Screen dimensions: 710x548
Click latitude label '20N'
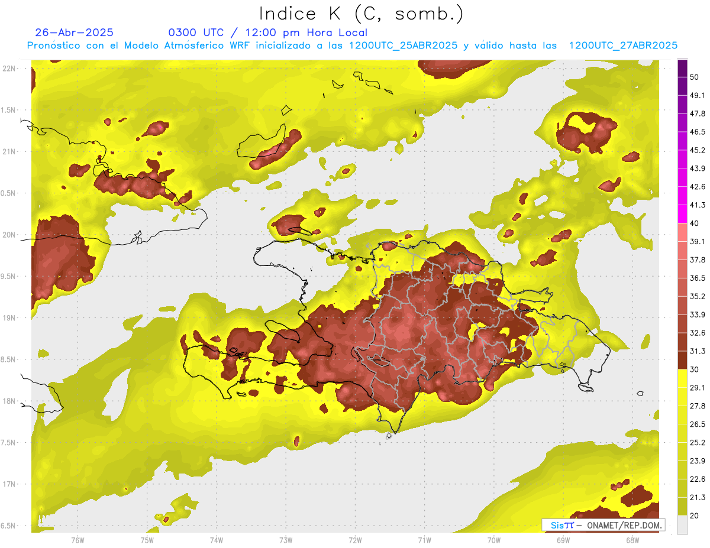(9, 235)
